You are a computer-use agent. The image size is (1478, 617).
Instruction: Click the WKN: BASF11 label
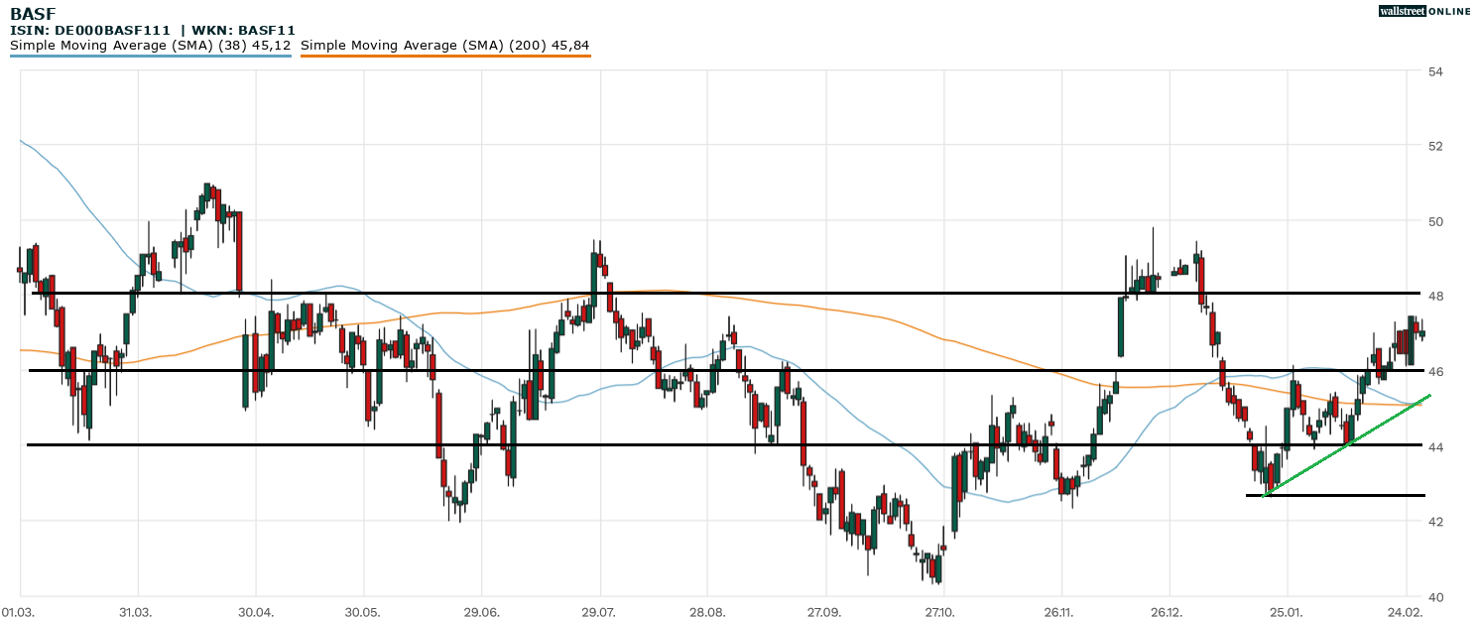point(243,31)
